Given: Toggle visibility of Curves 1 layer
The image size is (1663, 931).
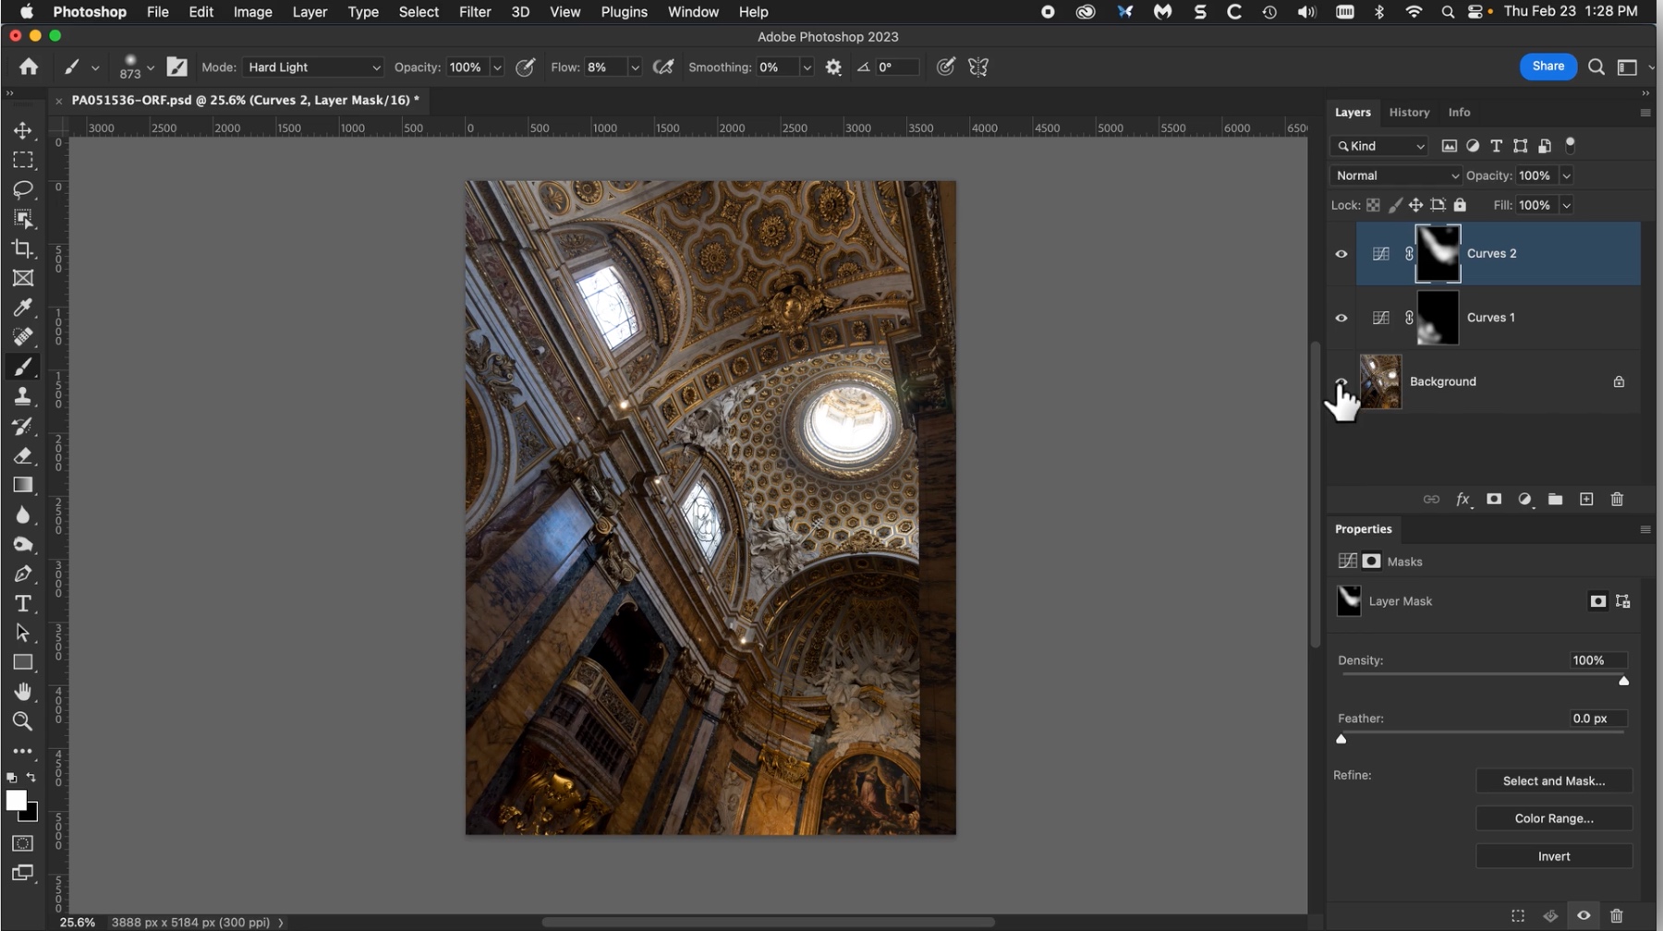Looking at the screenshot, I should click(x=1341, y=318).
